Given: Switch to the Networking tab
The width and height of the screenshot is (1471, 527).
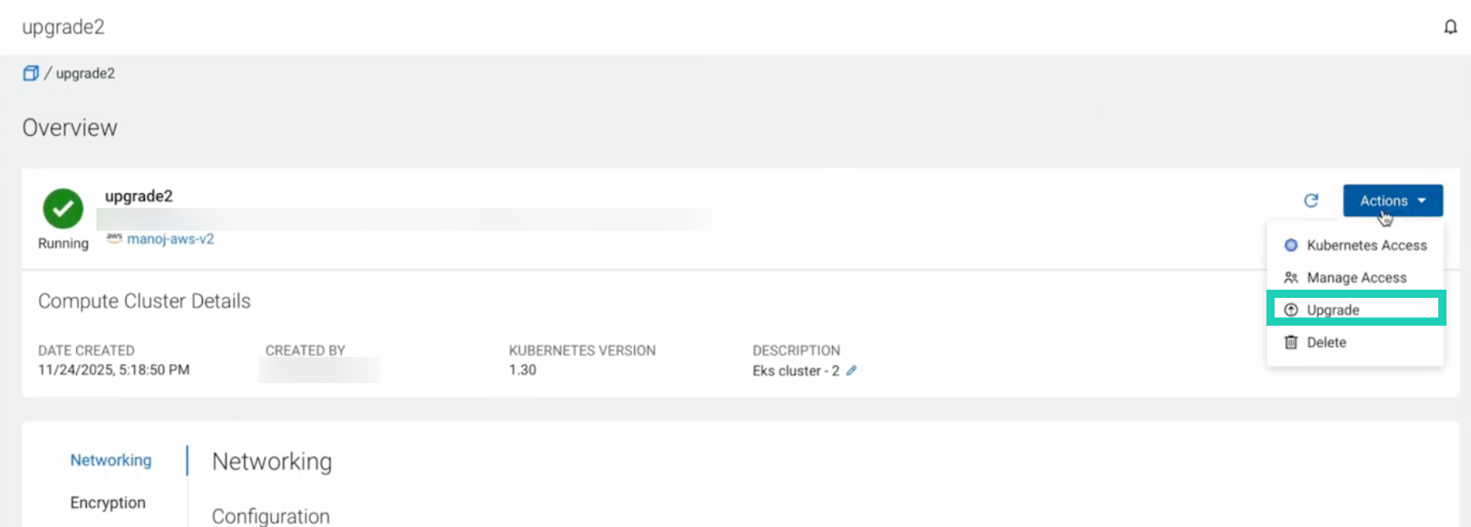Looking at the screenshot, I should pos(110,460).
